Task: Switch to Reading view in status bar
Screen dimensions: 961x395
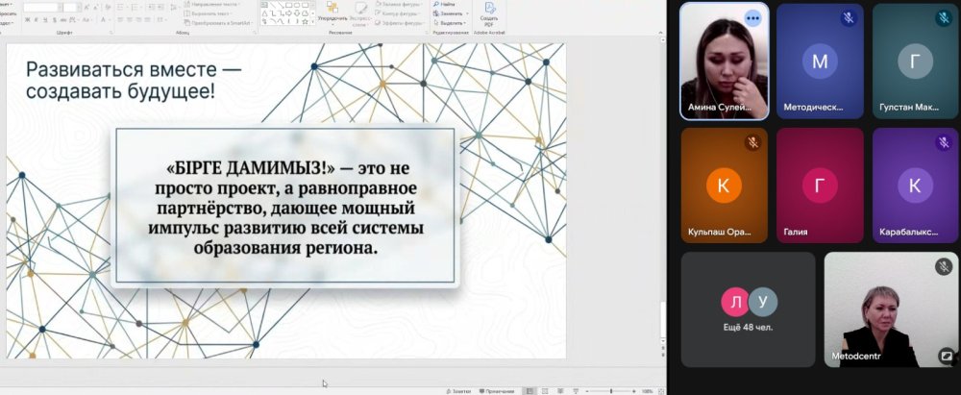Action: (x=560, y=391)
